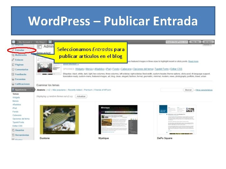226x169 pixels.
Task: Open Editar CSS link in OPCIONES
Action: click(176, 69)
